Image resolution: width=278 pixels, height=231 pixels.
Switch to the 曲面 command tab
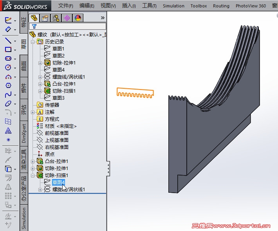(24, 66)
